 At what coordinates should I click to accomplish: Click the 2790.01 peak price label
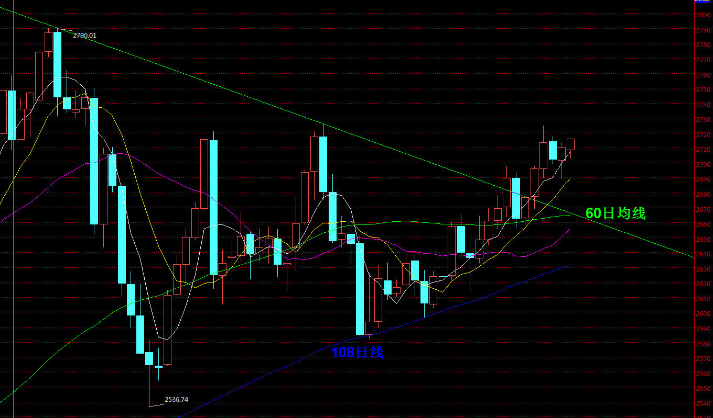click(x=84, y=36)
